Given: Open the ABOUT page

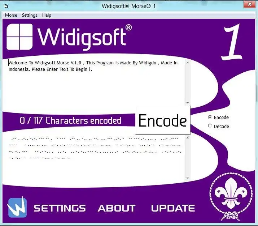Looking at the screenshot, I should tap(117, 208).
